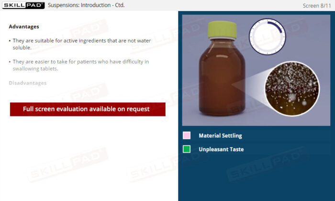Screen dimensions: 335x201
Task: Click the bullet about swallowing tablets
Action: coord(79,65)
